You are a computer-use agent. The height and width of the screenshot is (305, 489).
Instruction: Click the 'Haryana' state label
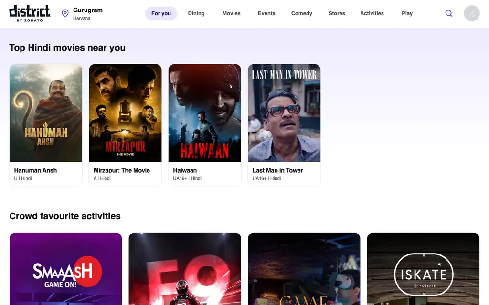pyautogui.click(x=82, y=19)
